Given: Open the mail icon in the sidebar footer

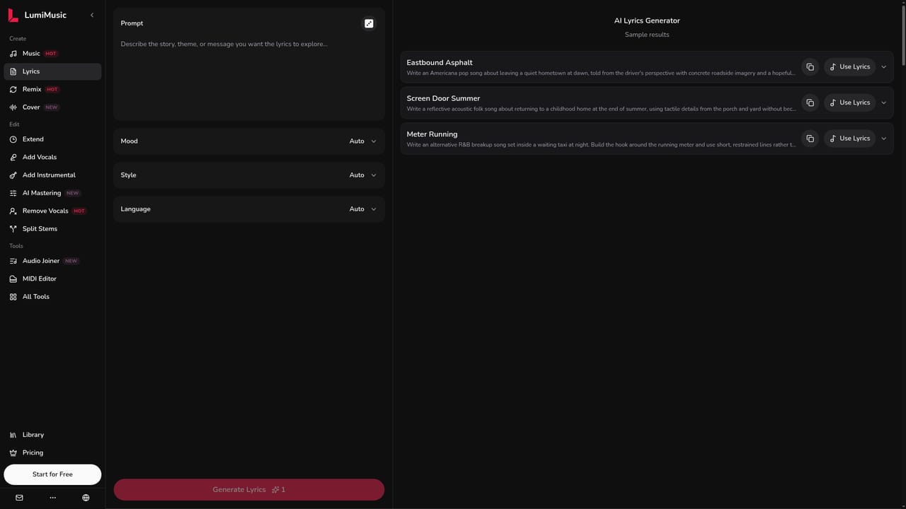Looking at the screenshot, I should (x=19, y=498).
